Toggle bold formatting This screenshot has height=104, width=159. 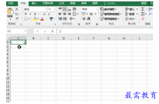click(x=26, y=14)
